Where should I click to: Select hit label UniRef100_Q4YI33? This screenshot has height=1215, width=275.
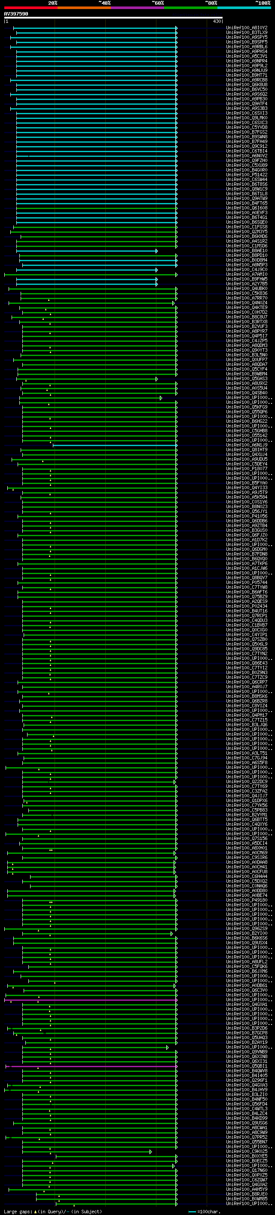247,488
